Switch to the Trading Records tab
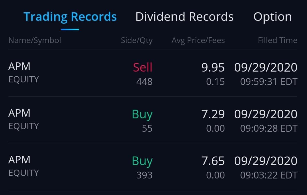Screen dimensions: 307x195 click(x=70, y=17)
